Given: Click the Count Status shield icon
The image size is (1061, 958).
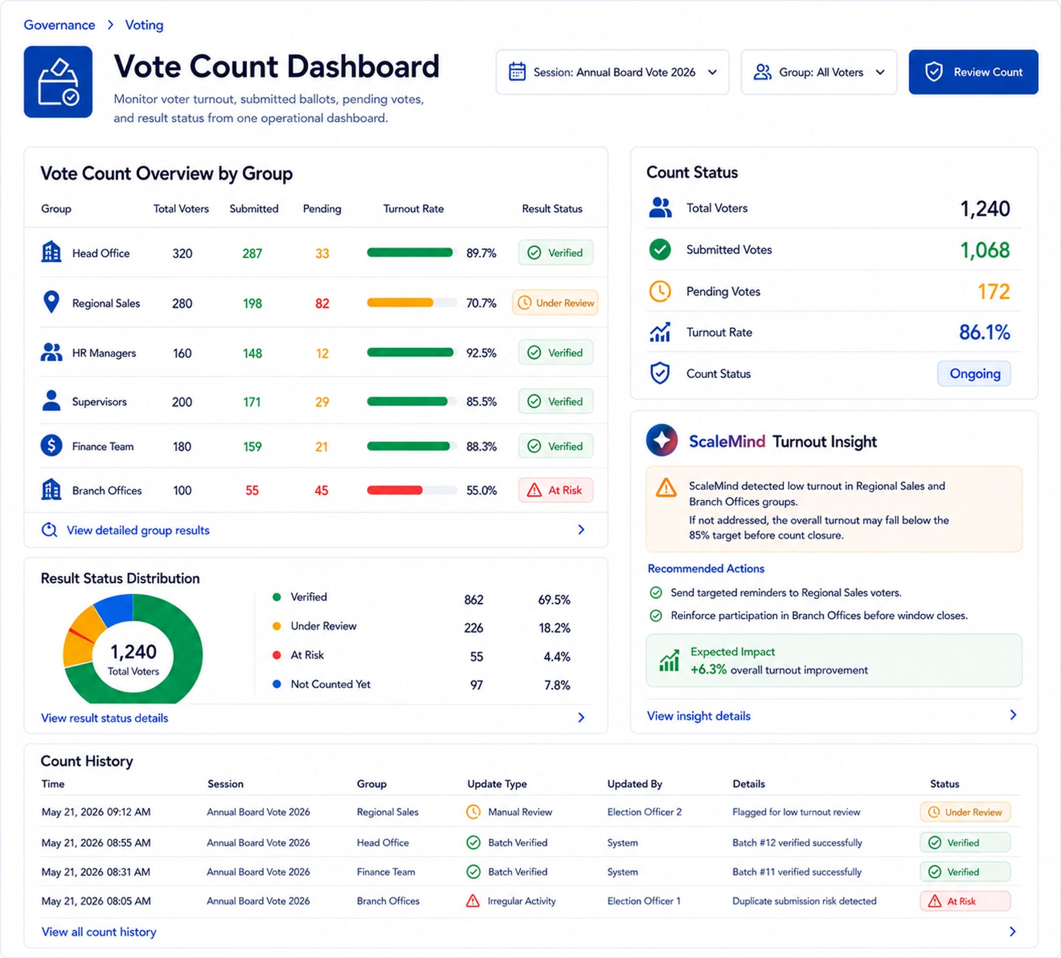Looking at the screenshot, I should 660,373.
